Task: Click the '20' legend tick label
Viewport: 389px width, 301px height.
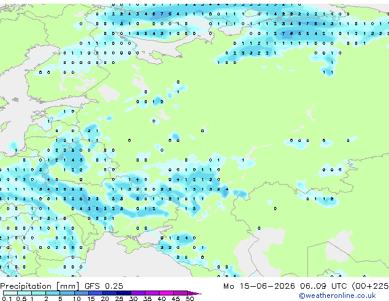Action: coord(105,299)
